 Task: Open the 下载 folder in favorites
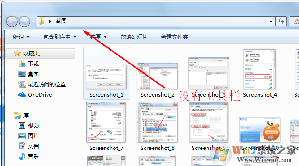[33, 64]
